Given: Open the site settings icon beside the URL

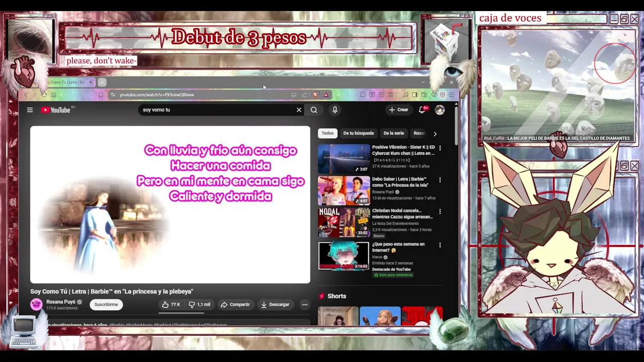Looking at the screenshot, I should coord(112,95).
